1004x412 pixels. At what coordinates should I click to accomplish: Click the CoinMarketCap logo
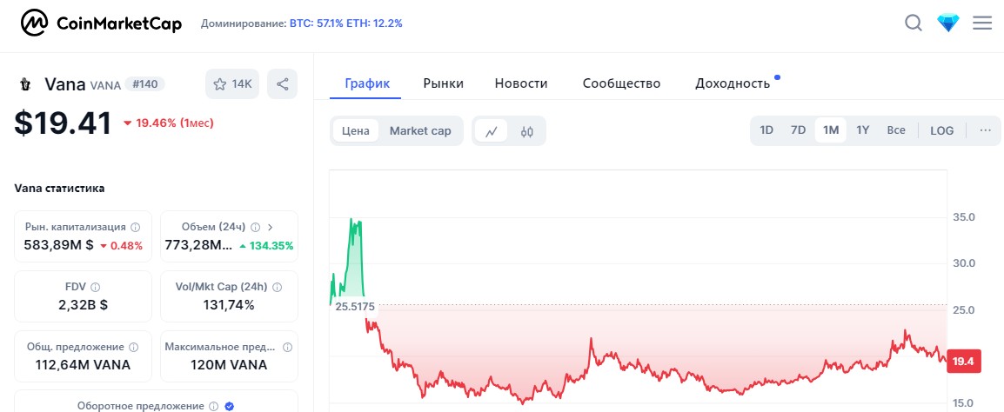click(x=102, y=23)
